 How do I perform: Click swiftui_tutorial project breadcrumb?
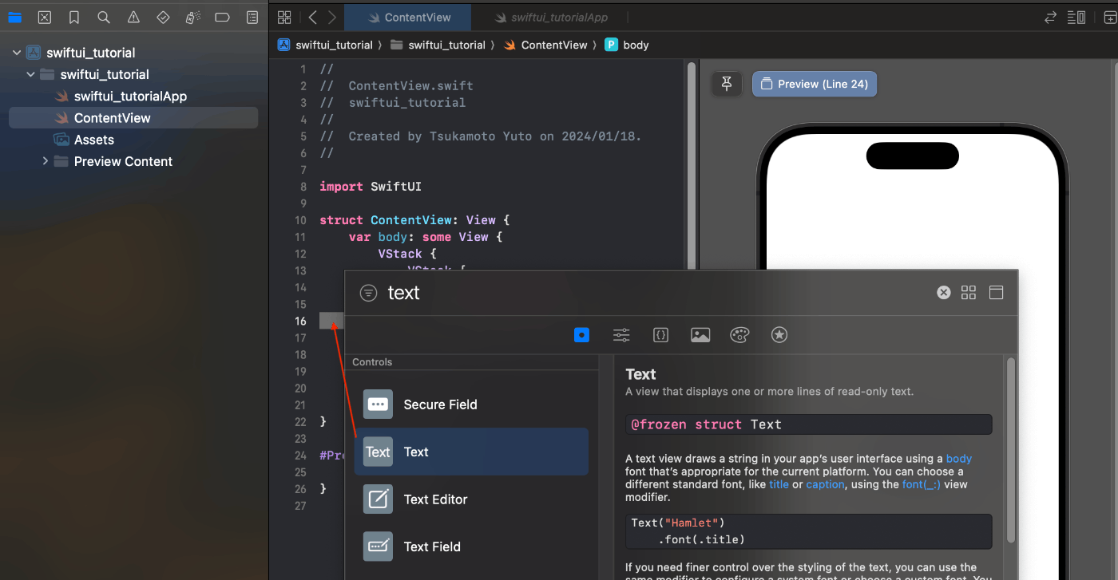coord(325,45)
